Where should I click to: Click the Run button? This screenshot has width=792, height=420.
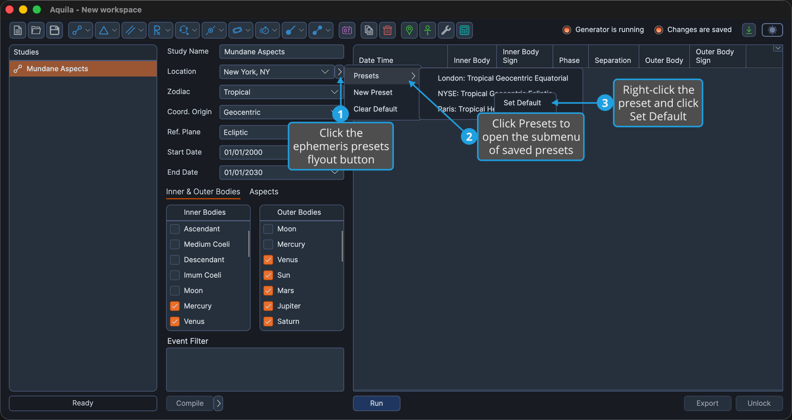[377, 403]
